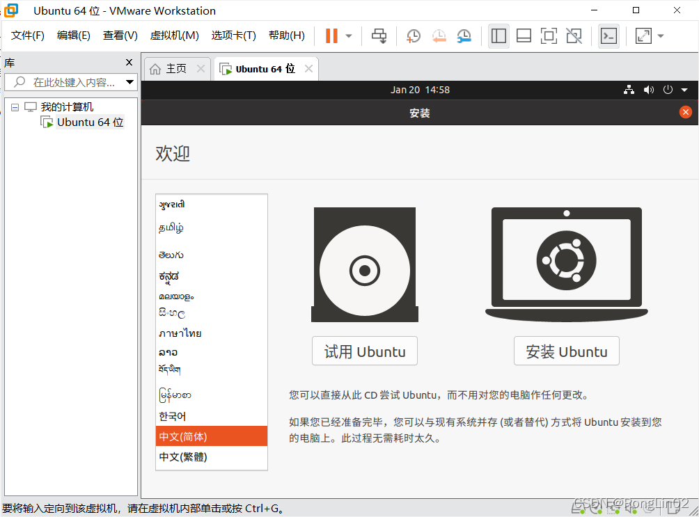Open the Ubuntu system menu arrow
This screenshot has width=699, height=517.
coord(684,90)
